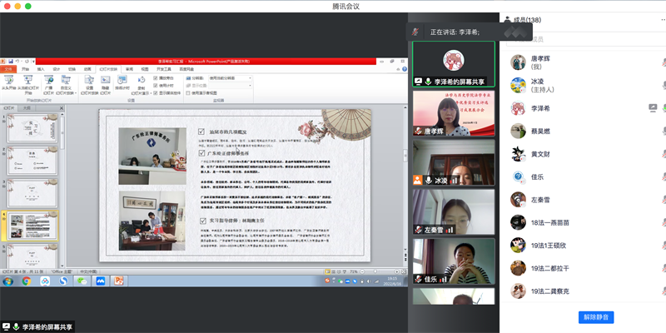Viewport: 666px width, 333px height.
Task: Click the 解除静音 unmute button
Action: 596,317
